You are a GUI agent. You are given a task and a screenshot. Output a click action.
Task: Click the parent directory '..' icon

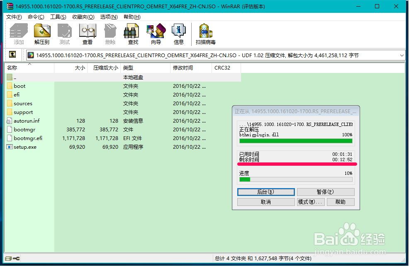click(x=10, y=77)
